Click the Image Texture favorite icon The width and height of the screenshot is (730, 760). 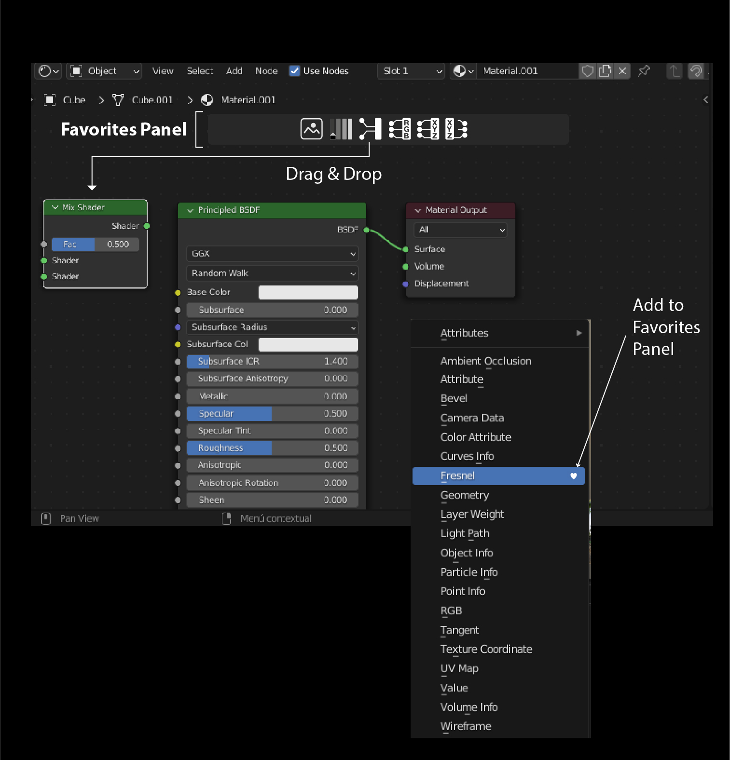click(x=311, y=129)
